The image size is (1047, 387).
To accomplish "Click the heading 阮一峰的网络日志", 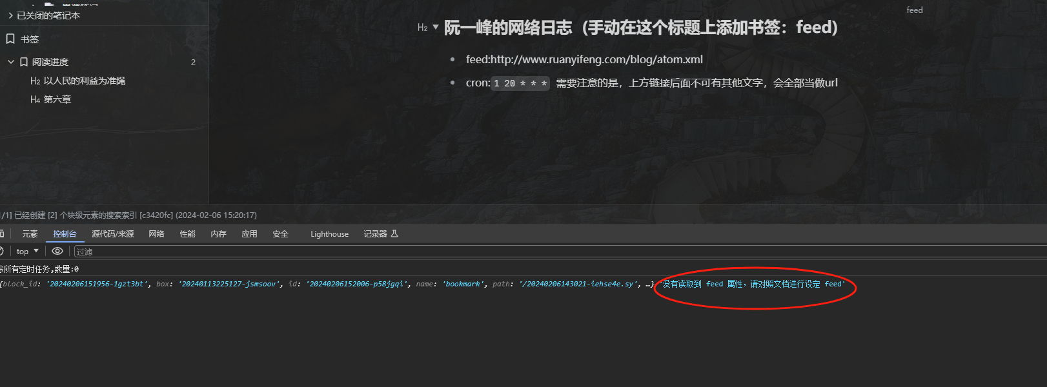I will click(x=641, y=28).
